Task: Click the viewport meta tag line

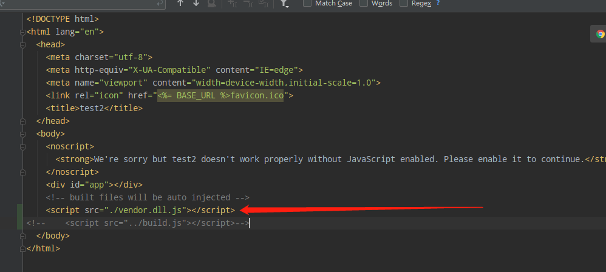Action: click(213, 83)
